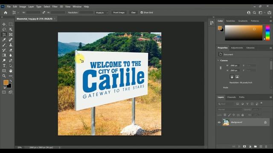Select the Blur tool

point(11,55)
